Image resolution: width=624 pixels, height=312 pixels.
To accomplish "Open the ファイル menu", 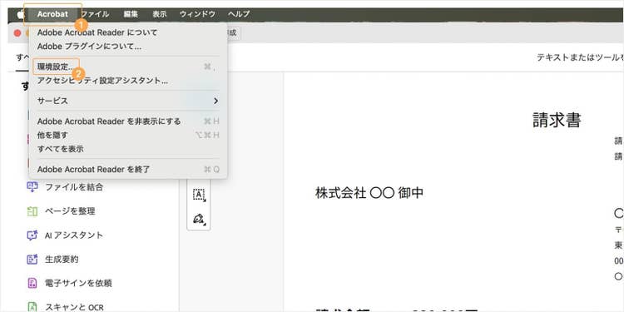I will [x=95, y=14].
